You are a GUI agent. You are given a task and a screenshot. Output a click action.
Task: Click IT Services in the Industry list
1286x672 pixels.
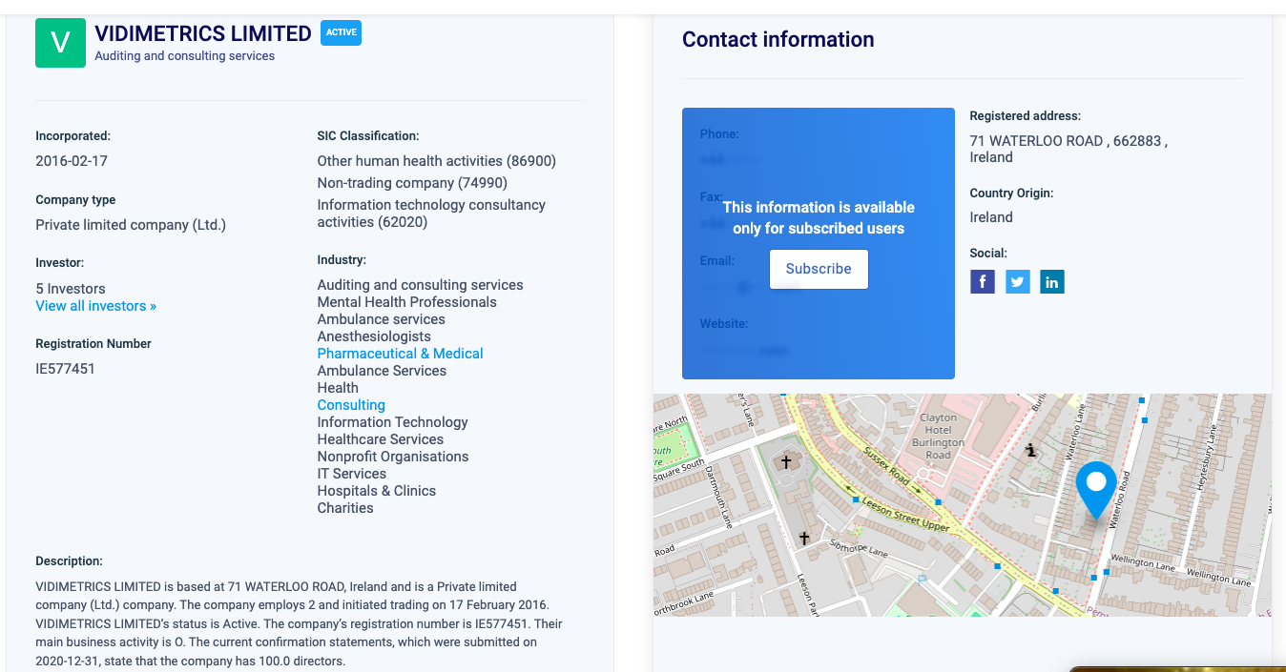[352, 474]
